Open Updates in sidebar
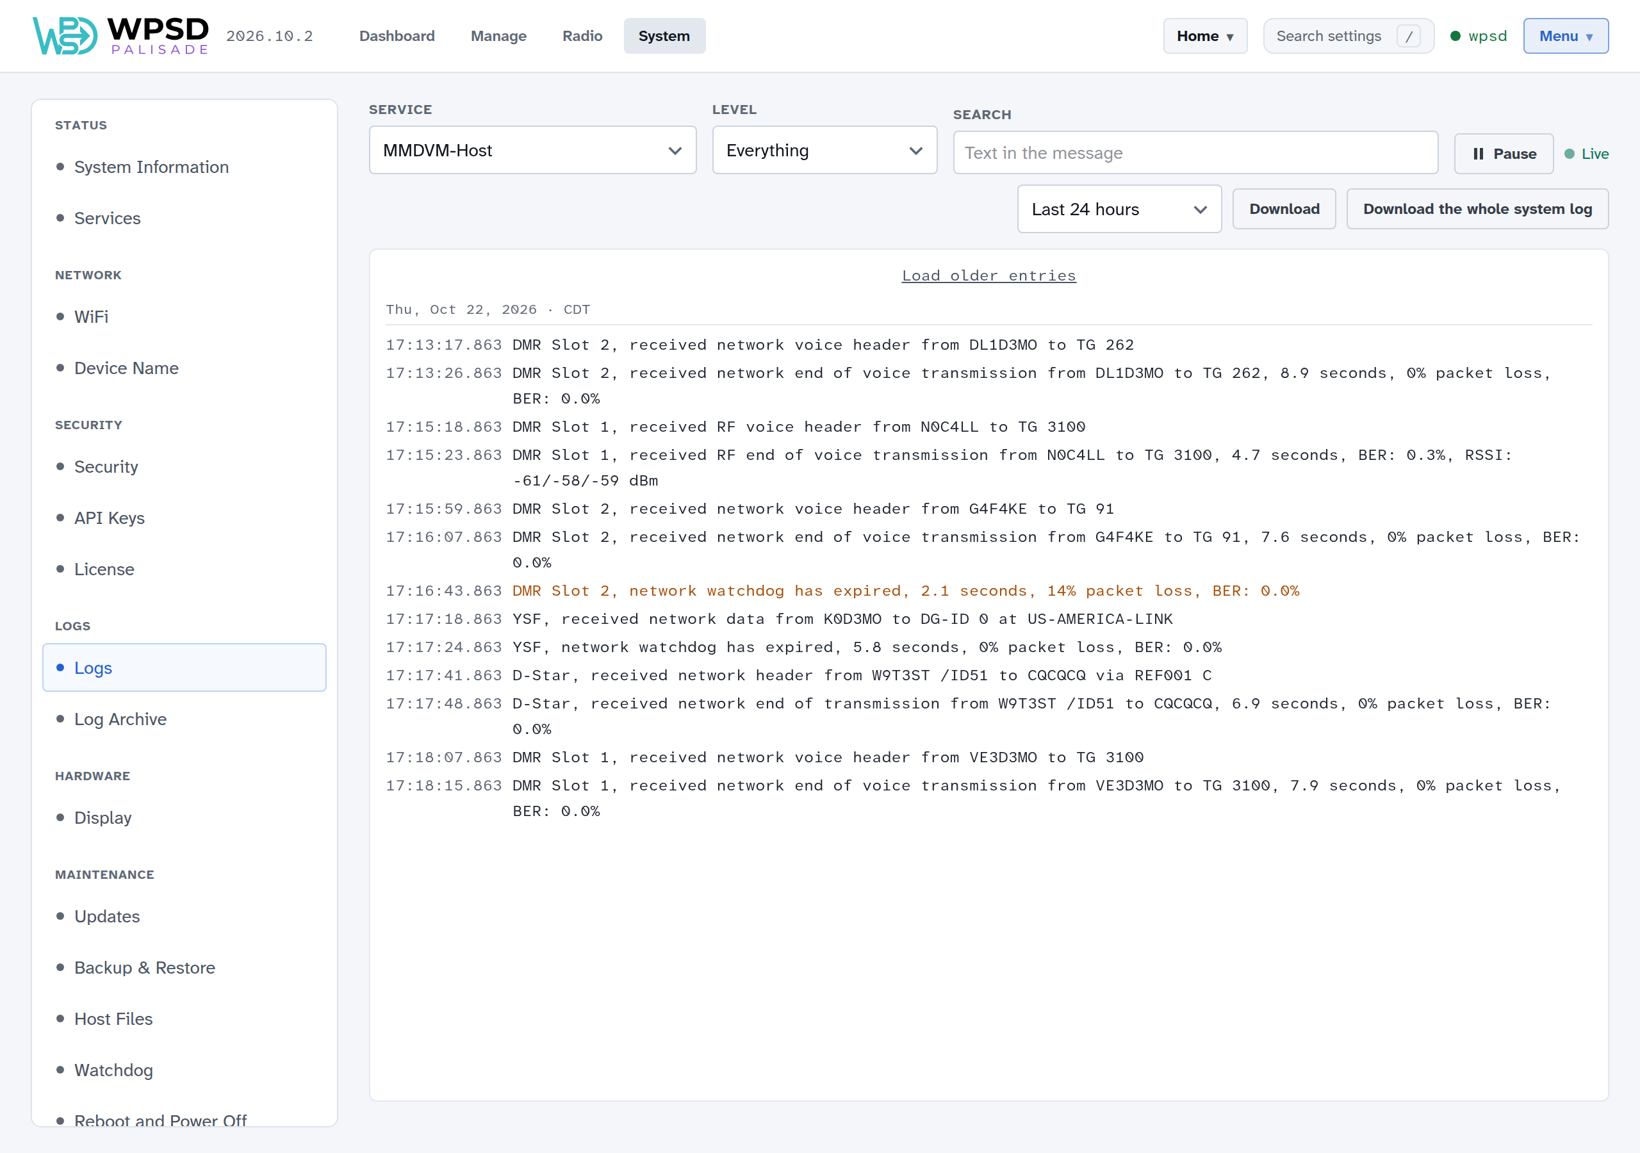This screenshot has width=1640, height=1153. [184, 916]
